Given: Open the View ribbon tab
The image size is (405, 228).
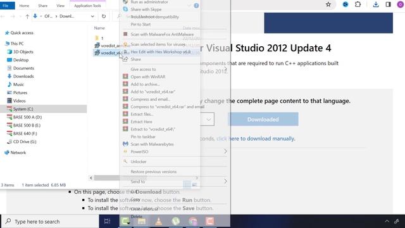Looking at the screenshot, I should coord(61,6).
